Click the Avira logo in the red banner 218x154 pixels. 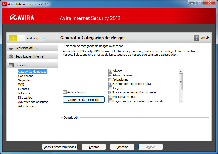pos(22,18)
